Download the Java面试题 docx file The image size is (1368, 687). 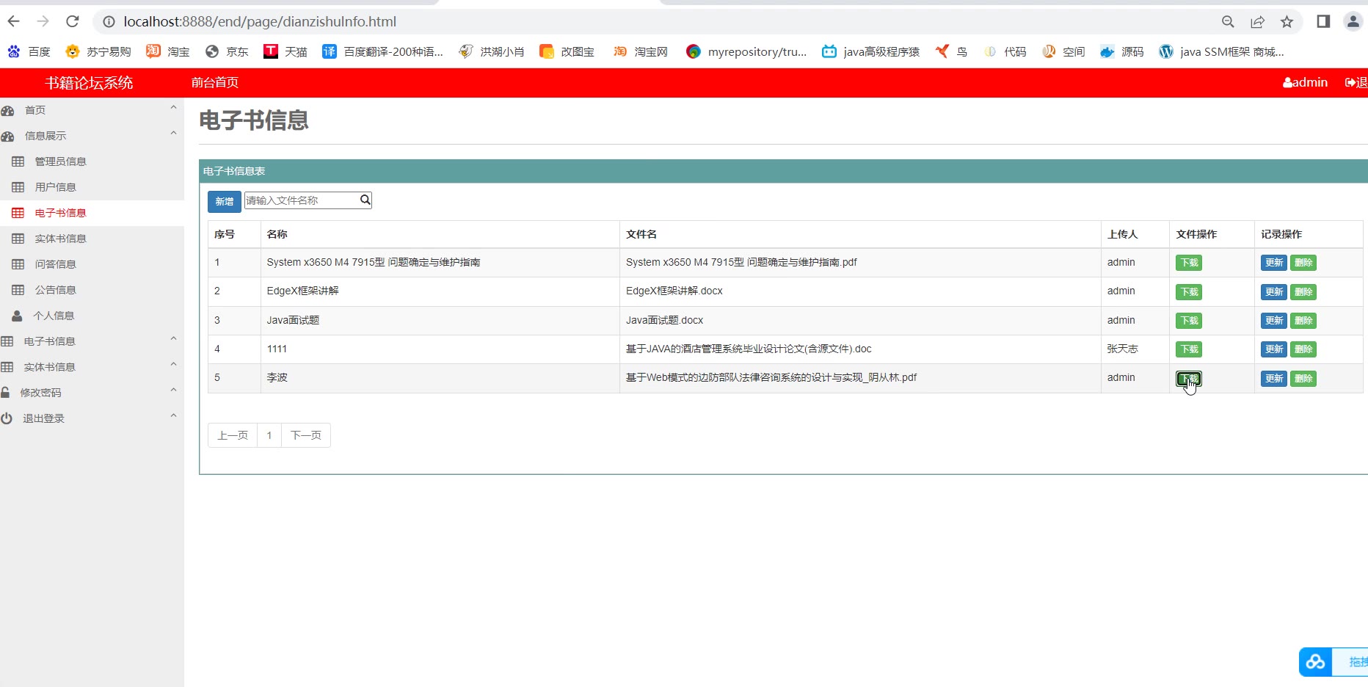tap(1189, 321)
